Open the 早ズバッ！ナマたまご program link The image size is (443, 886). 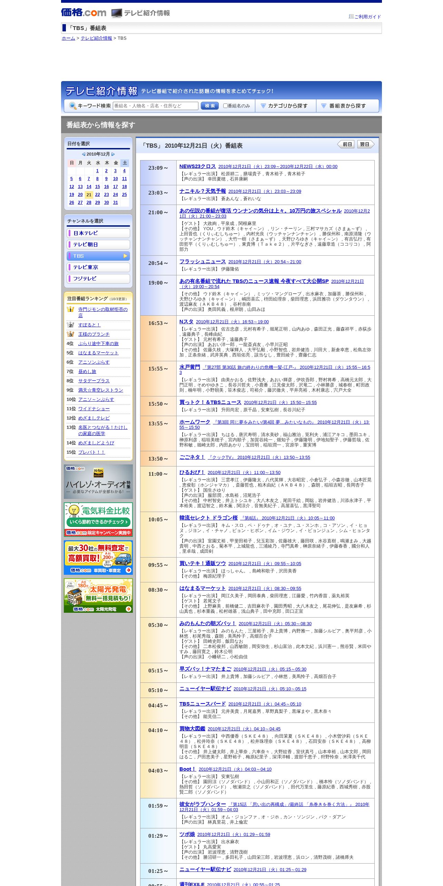205,669
